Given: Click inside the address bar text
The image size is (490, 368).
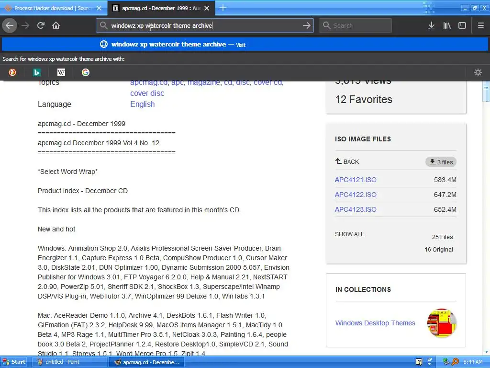Looking at the screenshot, I should (205, 25).
